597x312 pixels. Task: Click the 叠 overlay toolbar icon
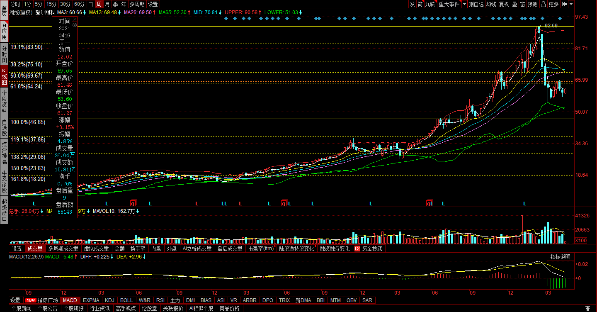515,4
